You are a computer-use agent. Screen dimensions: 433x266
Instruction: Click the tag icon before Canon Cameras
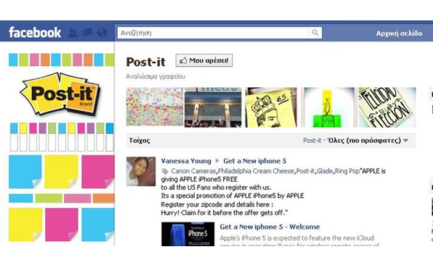pos(165,172)
